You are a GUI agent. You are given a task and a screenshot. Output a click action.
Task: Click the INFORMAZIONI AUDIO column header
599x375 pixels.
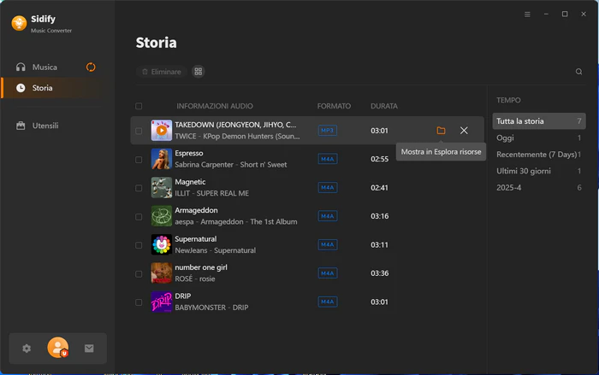[x=214, y=106]
